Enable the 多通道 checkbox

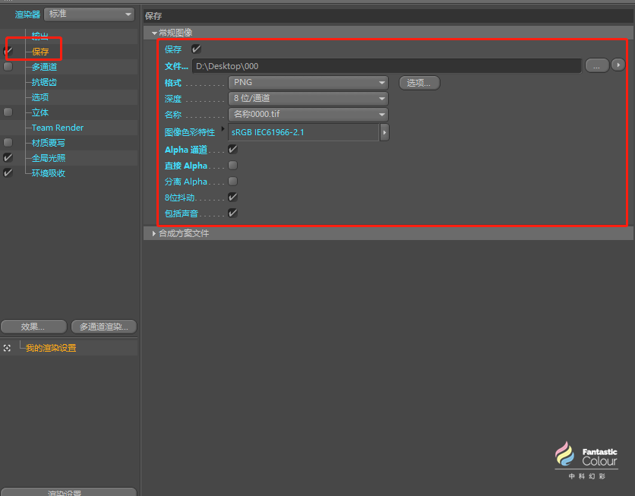tap(8, 66)
